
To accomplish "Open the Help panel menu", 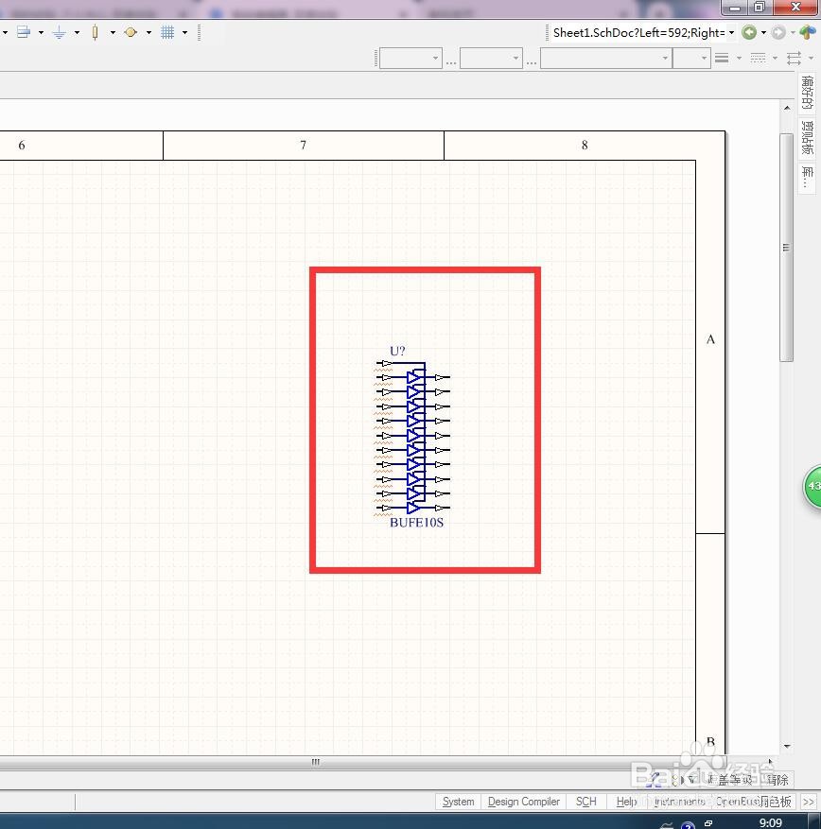I will [626, 802].
